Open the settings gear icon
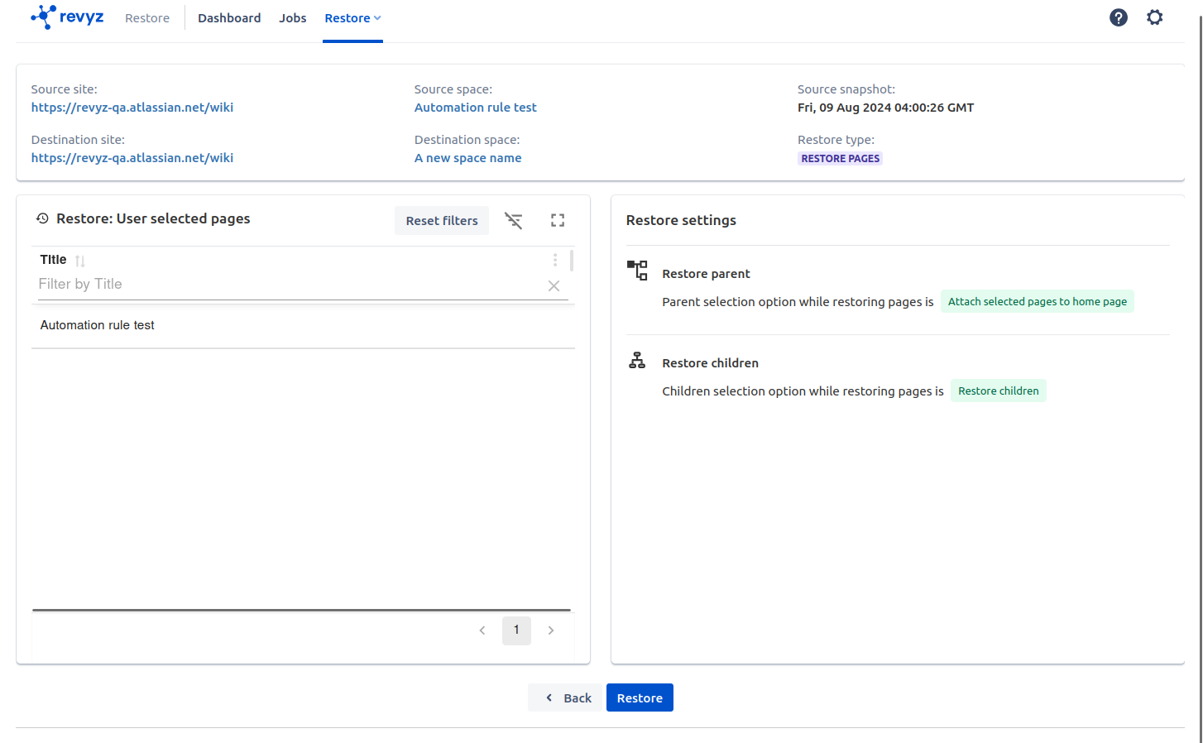 (1154, 17)
